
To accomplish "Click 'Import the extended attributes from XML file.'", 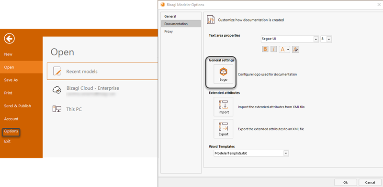I will click(271, 107).
